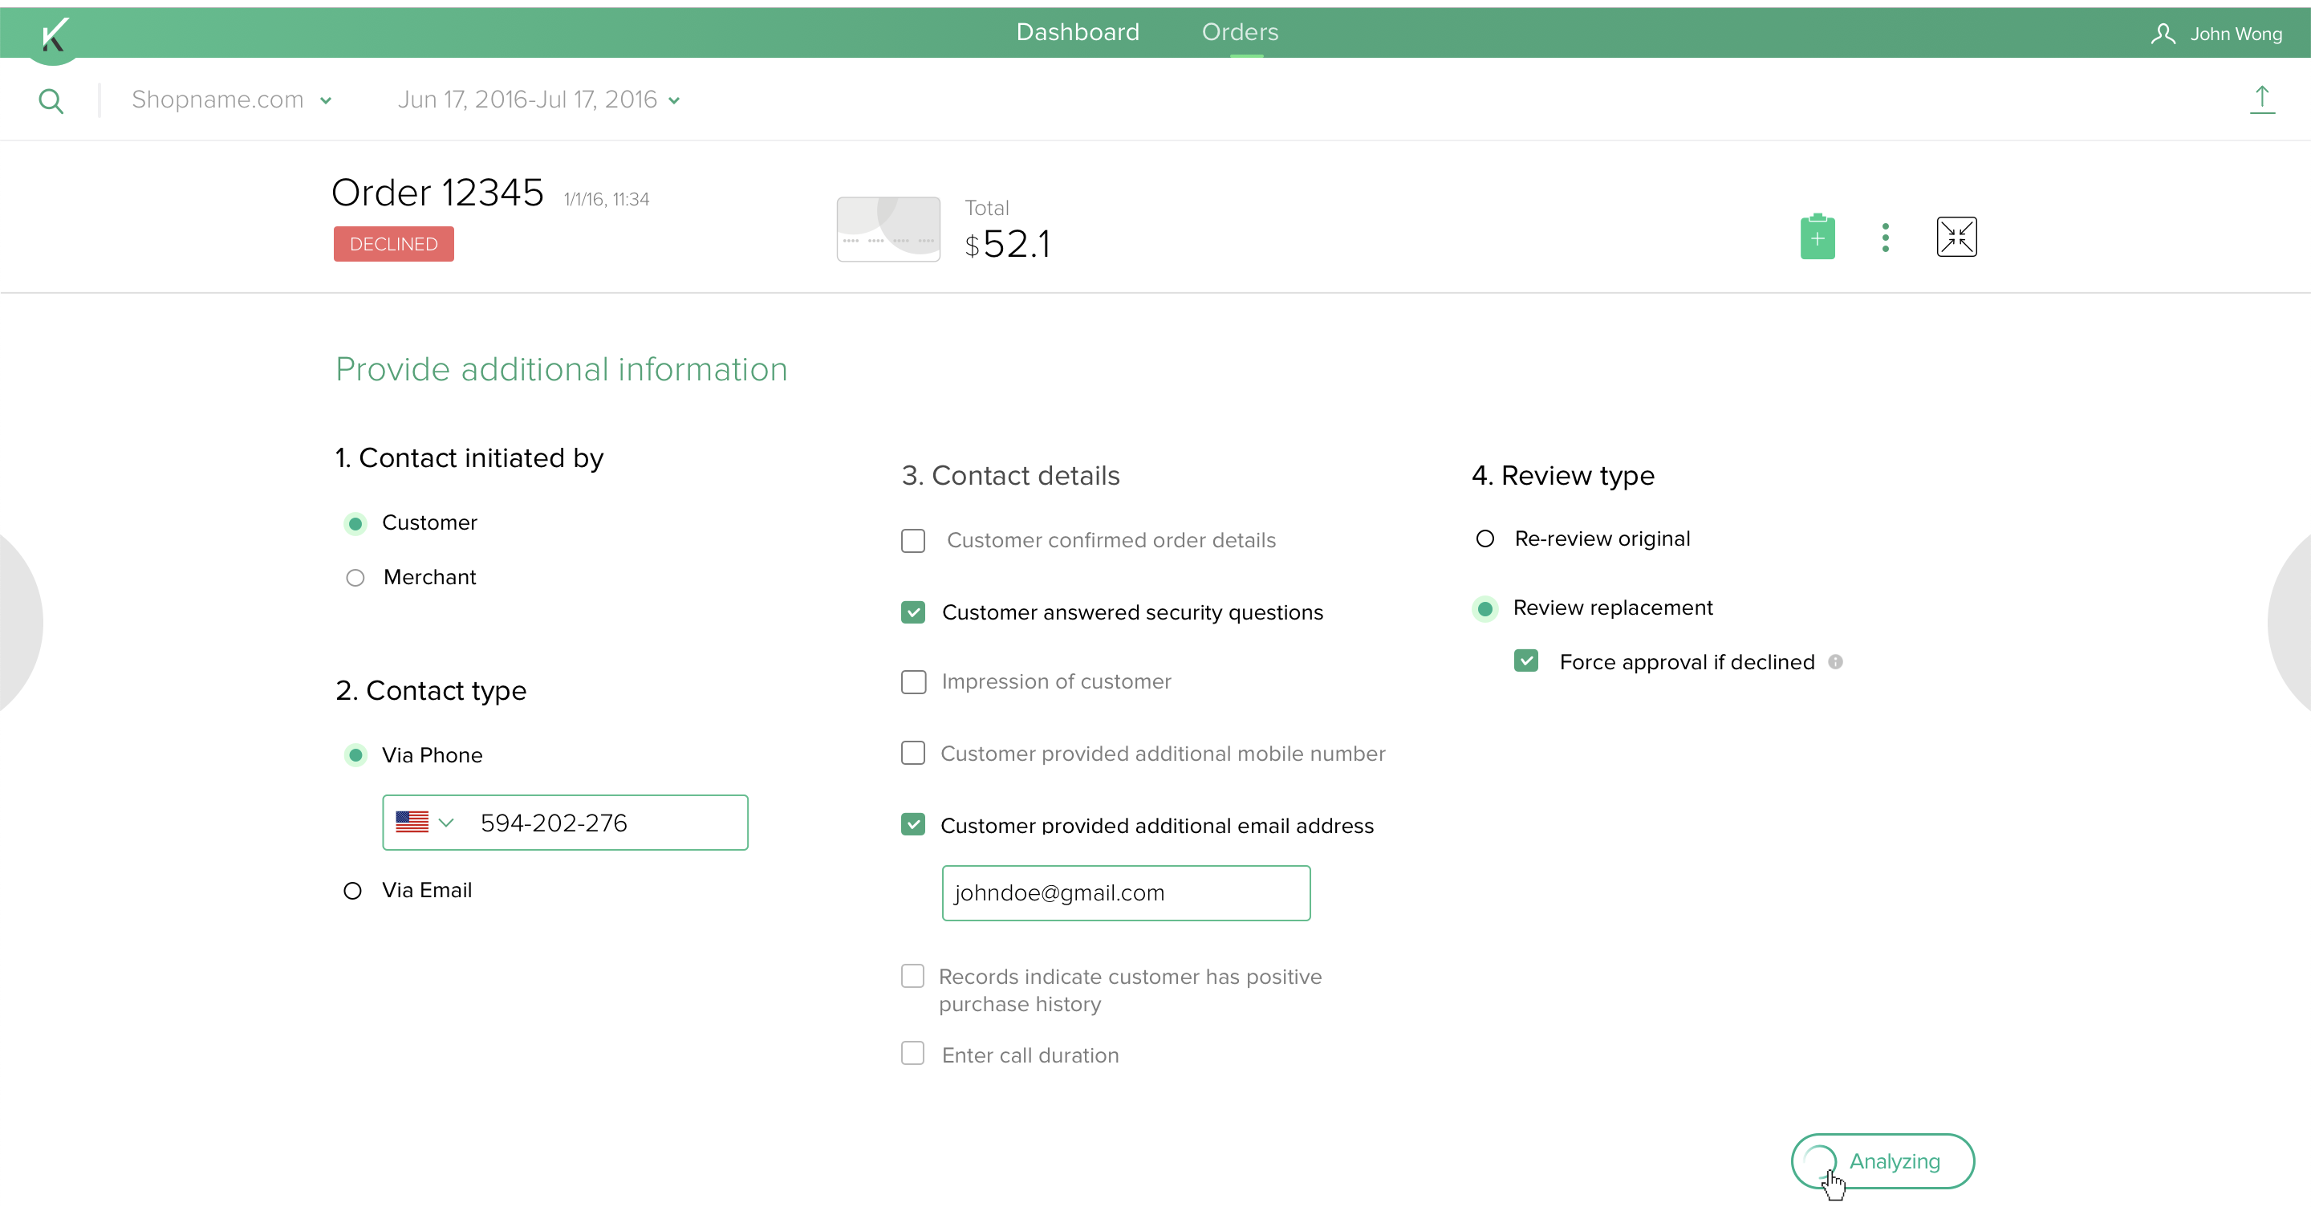
Task: Click the collapse view arrows icon
Action: coord(1956,238)
